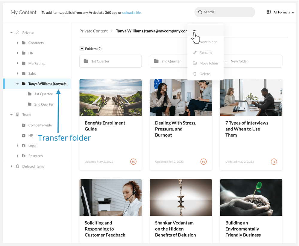Click the Legal shared folder icon
The height and width of the screenshot is (246, 299).
tap(24, 146)
